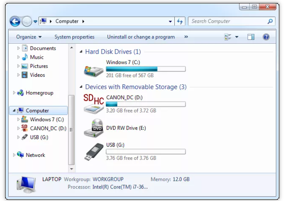Expand the Homegroup node
Viewport: 284px width, 201px height.
14,93
